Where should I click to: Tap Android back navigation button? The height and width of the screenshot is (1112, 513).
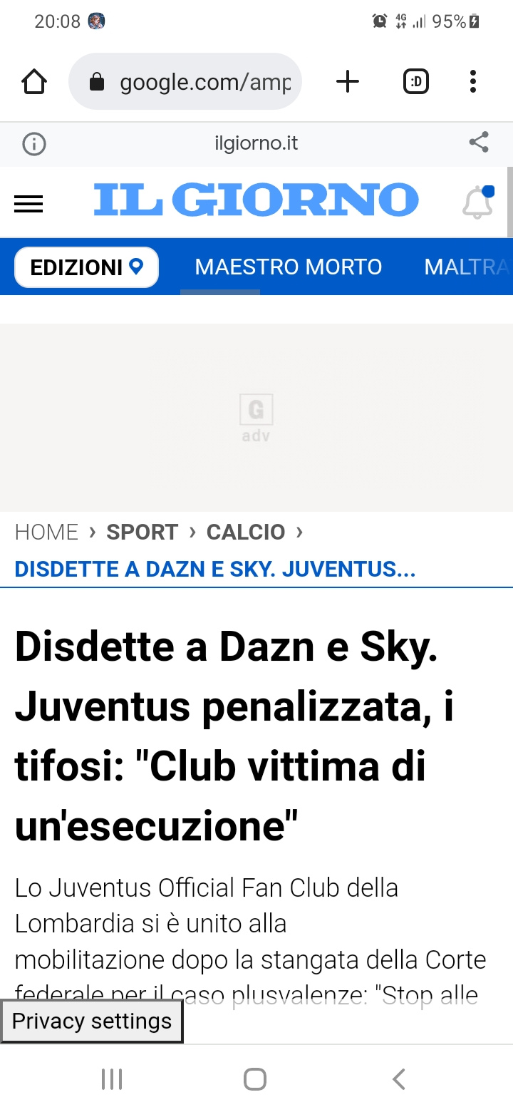(x=399, y=1079)
